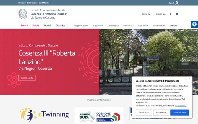Open the YouTube channel icon
This screenshot has height=124, width=198.
click(177, 14)
